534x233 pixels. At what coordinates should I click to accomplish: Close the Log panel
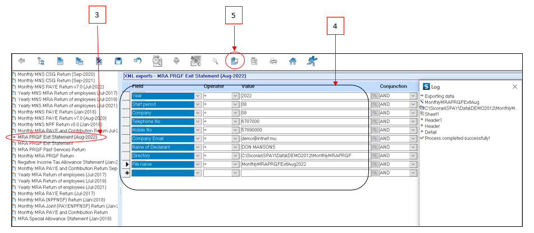[x=514, y=86]
